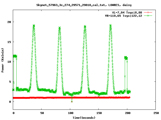Click y-axis tick label 15
The width and height of the screenshot is (161, 120).
pyautogui.click(x=9, y=42)
